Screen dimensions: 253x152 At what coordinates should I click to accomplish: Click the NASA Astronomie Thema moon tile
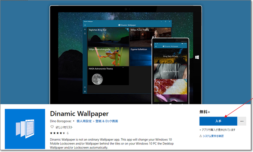click(x=108, y=76)
